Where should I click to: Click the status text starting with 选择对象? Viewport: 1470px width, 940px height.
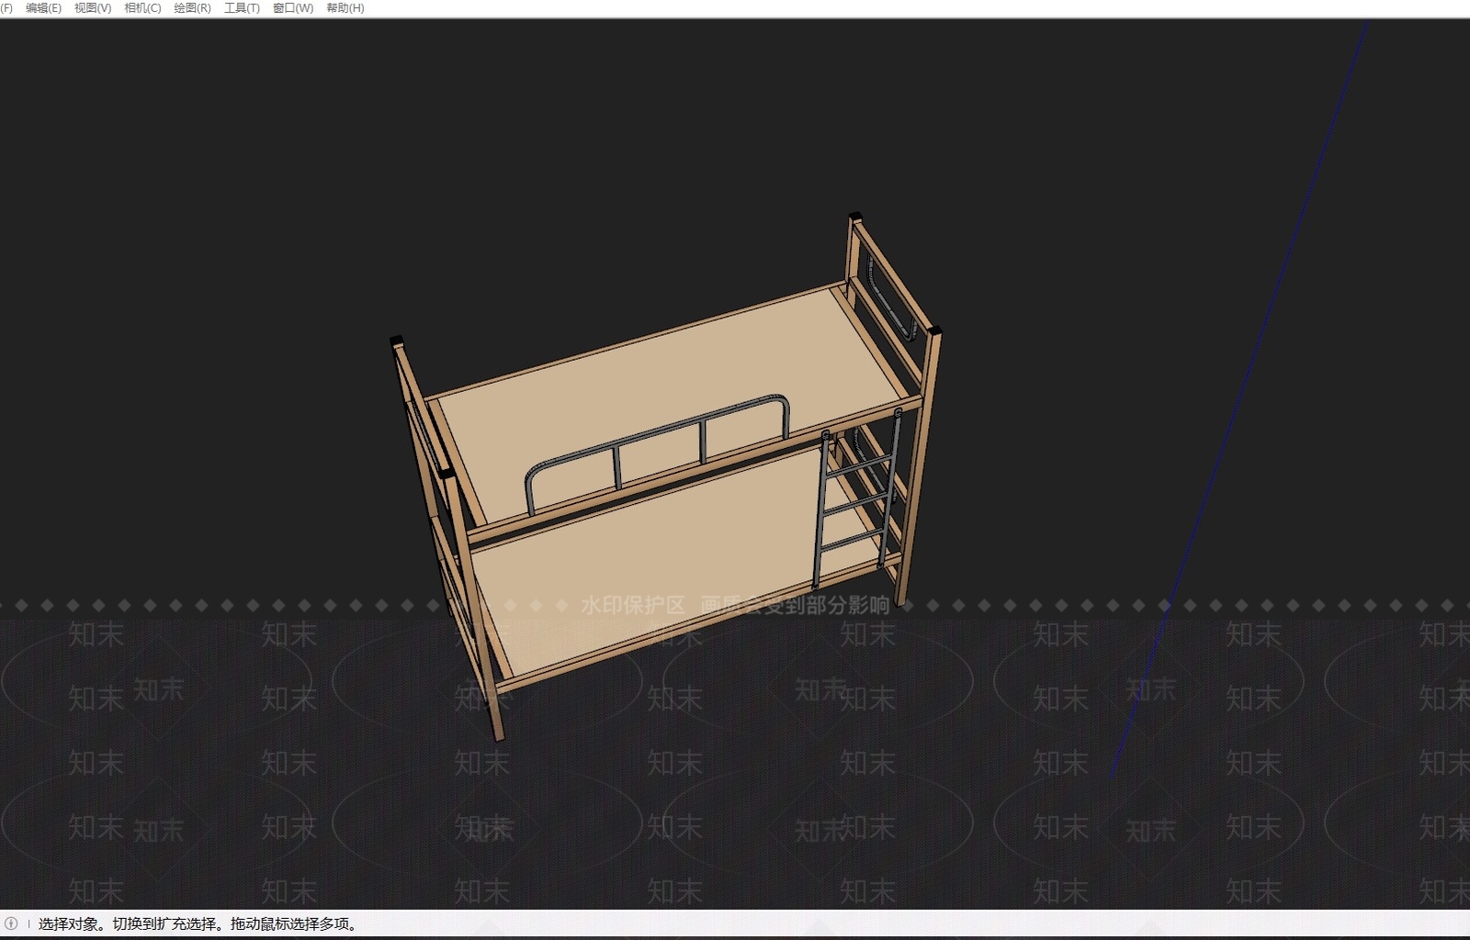point(198,923)
